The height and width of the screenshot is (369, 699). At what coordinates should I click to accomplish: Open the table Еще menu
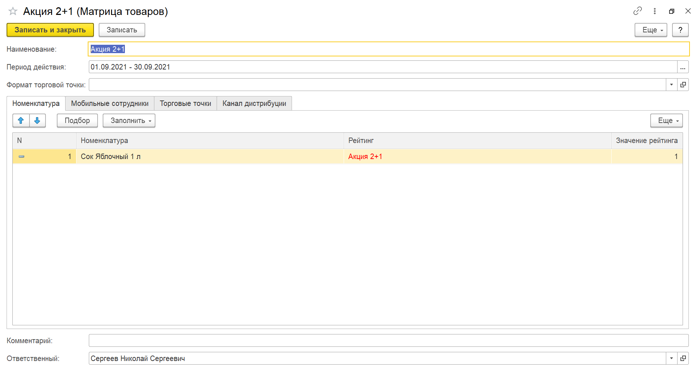tap(666, 120)
